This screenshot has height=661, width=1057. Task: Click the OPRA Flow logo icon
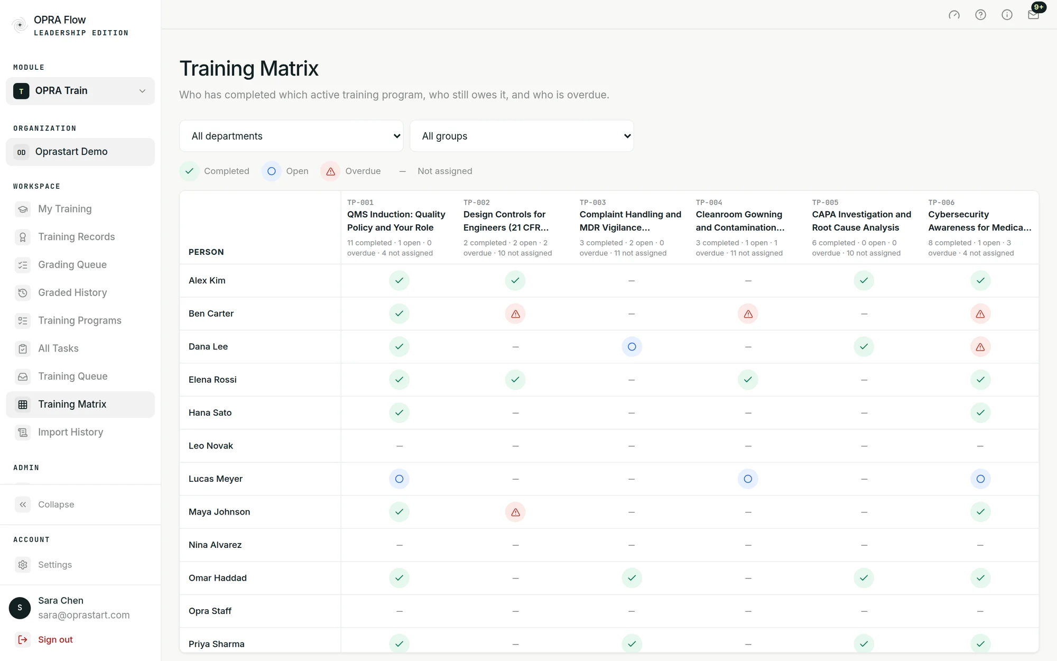tap(20, 25)
